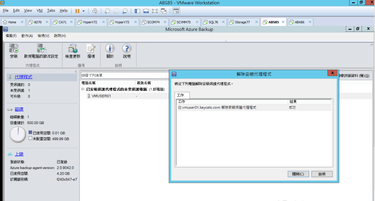Screen dimensions: 375x201
Task: Open the 選項 options icon
Action: point(91,50)
